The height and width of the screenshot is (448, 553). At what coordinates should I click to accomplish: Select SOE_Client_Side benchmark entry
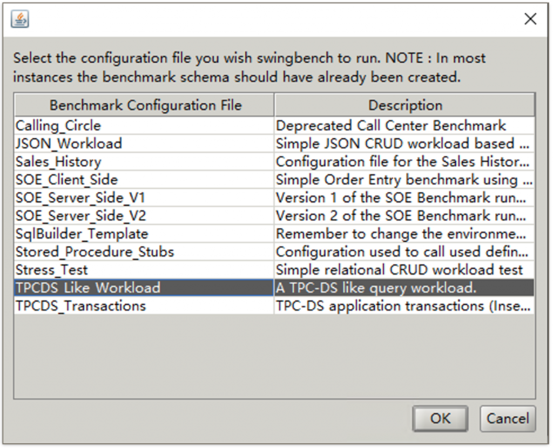click(x=66, y=180)
